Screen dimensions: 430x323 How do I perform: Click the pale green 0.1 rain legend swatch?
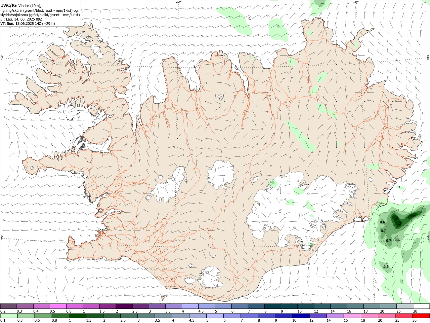[x=9, y=316]
